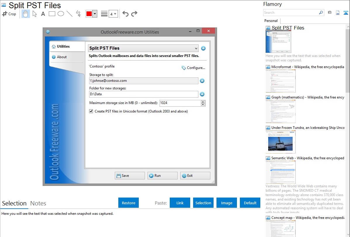Switch to the Notes tab
This screenshot has height=237, width=350.
[38, 203]
